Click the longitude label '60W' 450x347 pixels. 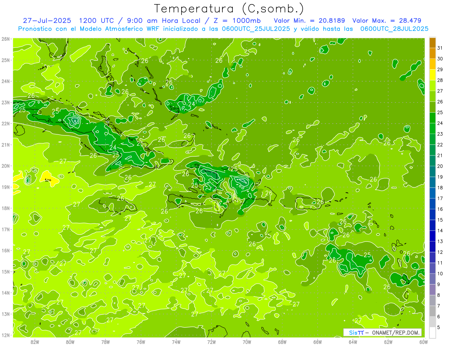(x=424, y=342)
